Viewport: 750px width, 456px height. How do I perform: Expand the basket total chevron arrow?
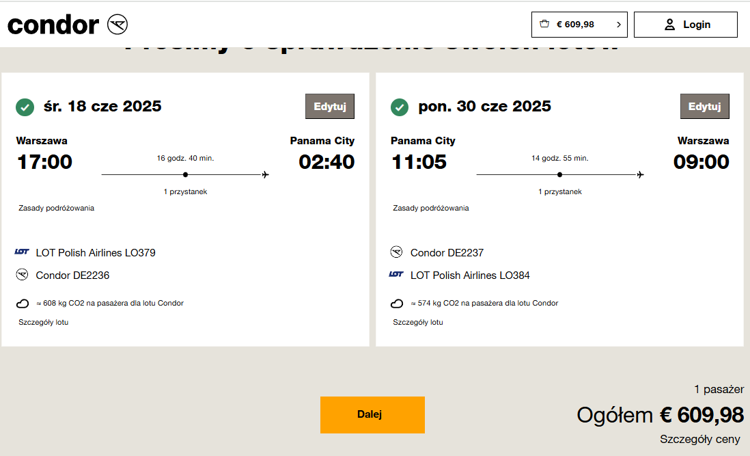point(618,25)
